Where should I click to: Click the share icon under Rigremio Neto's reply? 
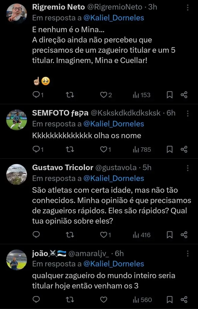click(x=184, y=95)
